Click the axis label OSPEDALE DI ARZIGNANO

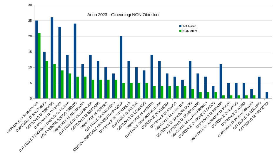click(69, 117)
